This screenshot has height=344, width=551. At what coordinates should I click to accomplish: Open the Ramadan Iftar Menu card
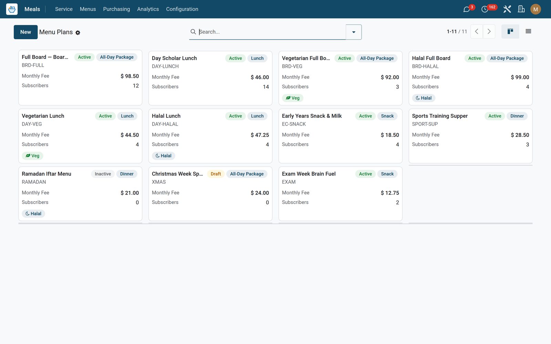(80, 194)
